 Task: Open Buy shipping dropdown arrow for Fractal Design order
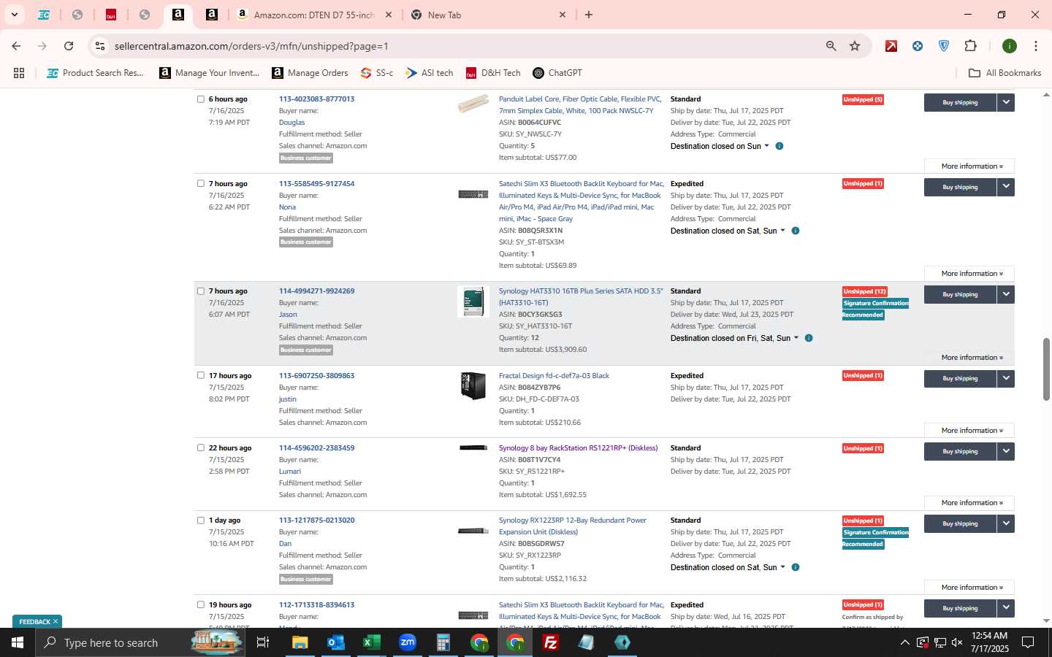coord(1006,378)
